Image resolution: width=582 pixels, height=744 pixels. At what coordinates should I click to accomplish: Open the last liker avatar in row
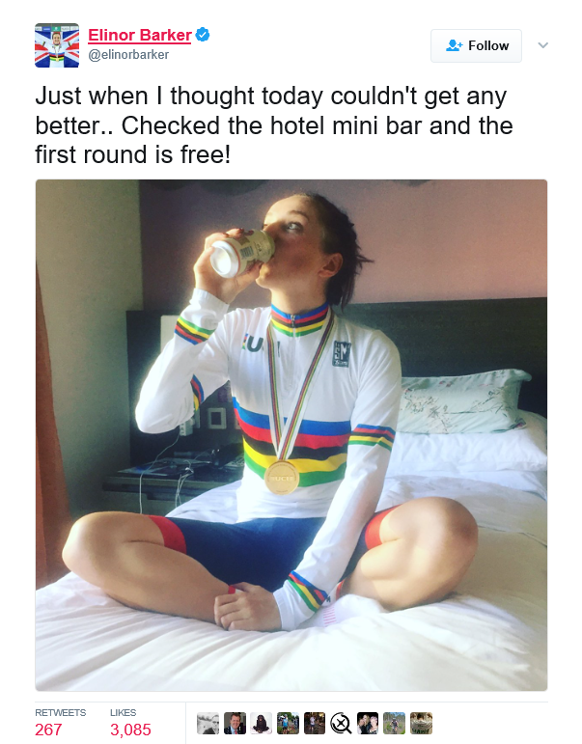[421, 723]
